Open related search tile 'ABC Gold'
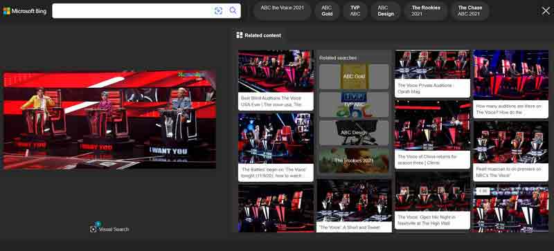The image size is (554, 251). coord(354,76)
